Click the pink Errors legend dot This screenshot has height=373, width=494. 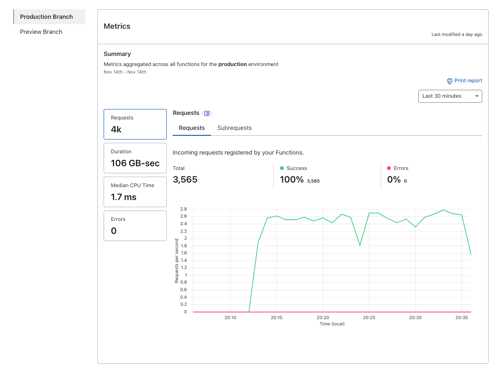388,168
